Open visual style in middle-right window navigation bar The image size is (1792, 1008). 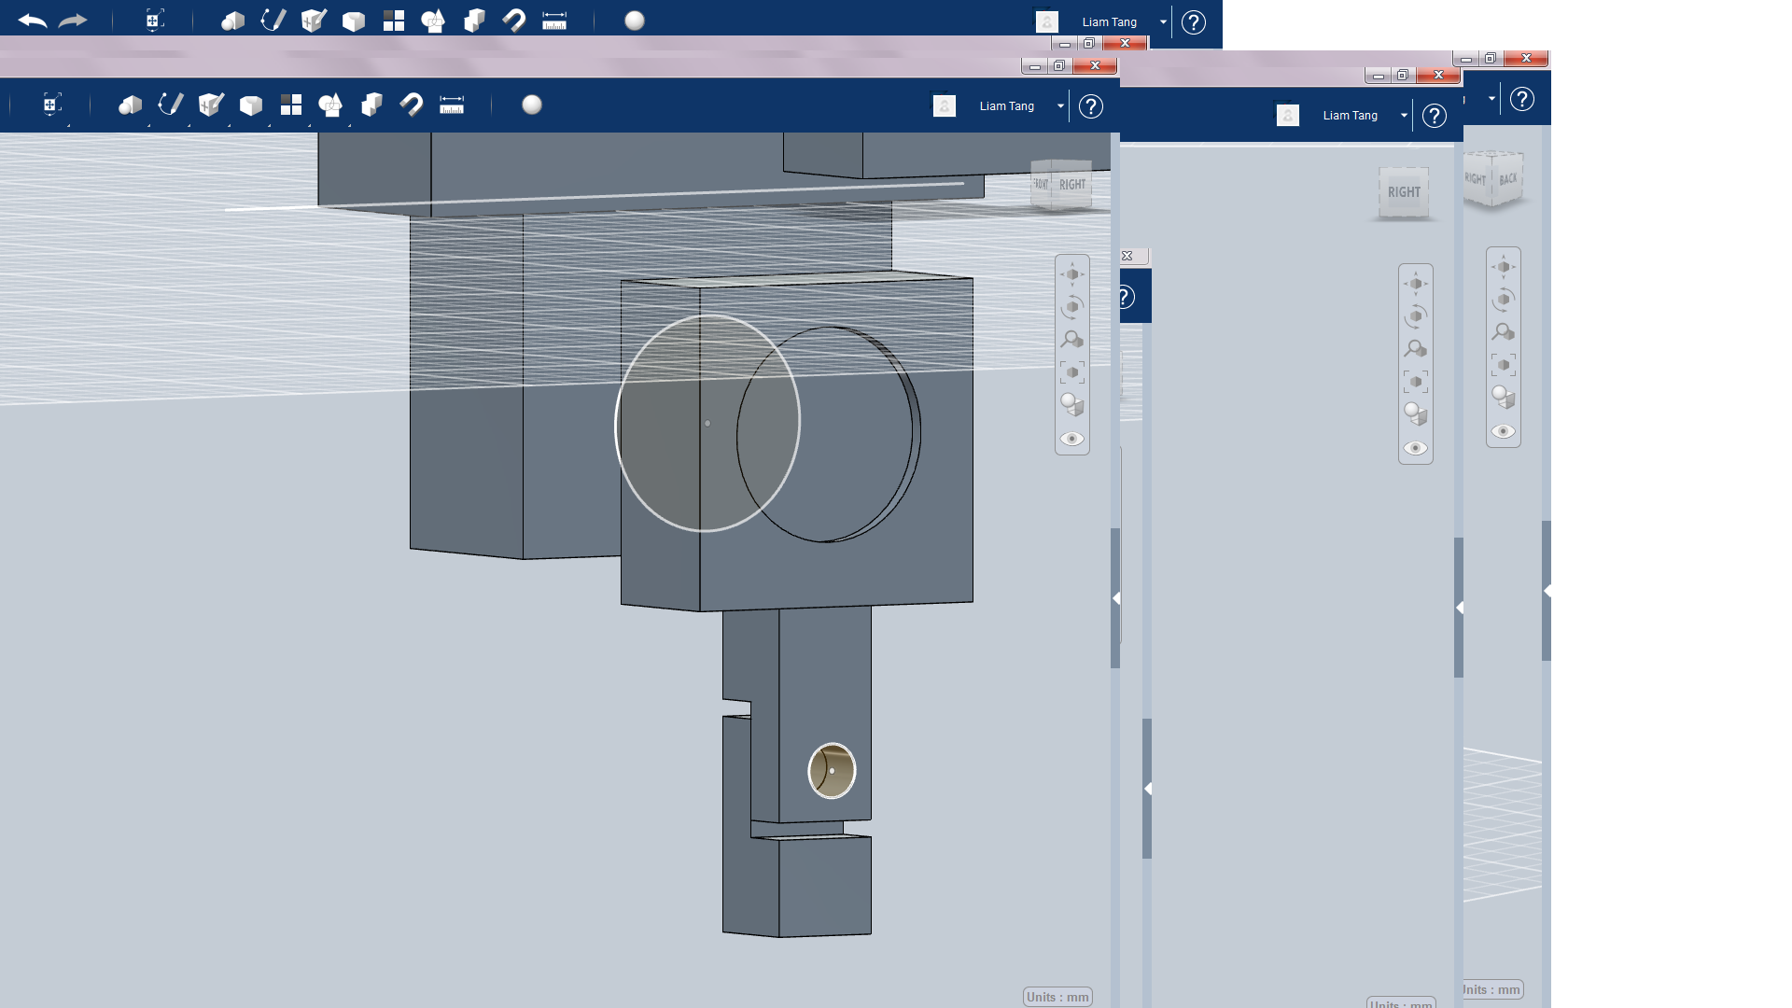pyautogui.click(x=1416, y=414)
